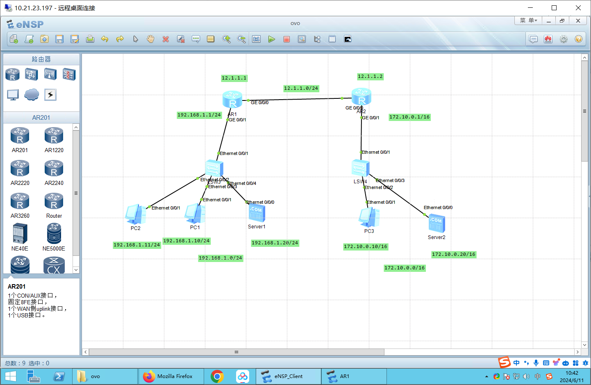This screenshot has height=385, width=591.
Task: Open the Huawei website icon
Action: click(548, 39)
